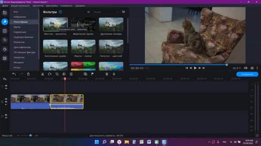Select the Artistic filter category
The height and width of the screenshot is (146, 261).
tap(24, 37)
